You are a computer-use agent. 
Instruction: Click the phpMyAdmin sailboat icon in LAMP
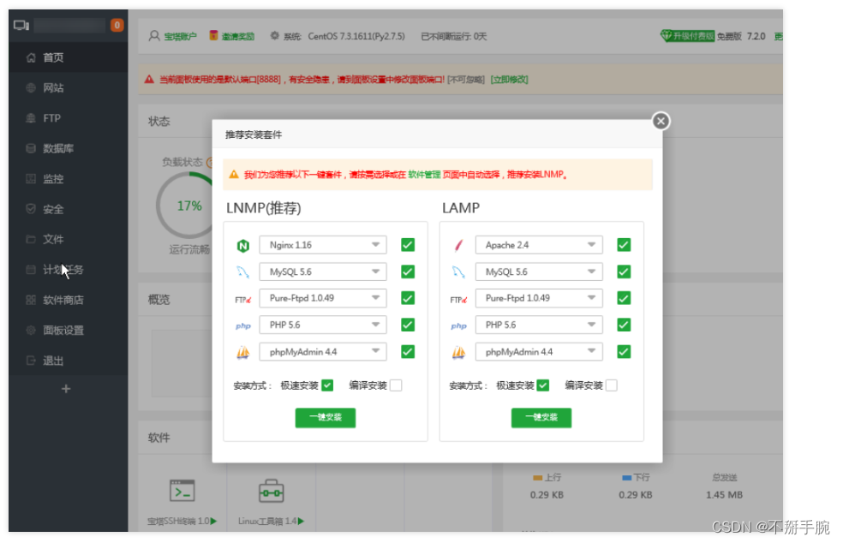click(458, 353)
